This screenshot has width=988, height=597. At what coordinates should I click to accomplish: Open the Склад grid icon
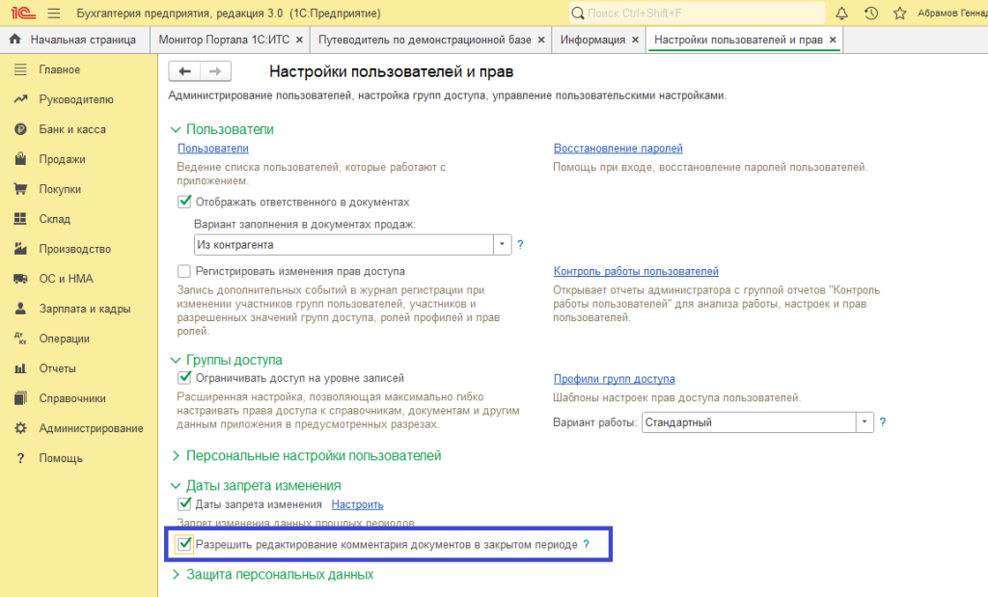coord(21,219)
